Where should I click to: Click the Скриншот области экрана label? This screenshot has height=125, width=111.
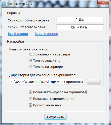click(28, 20)
